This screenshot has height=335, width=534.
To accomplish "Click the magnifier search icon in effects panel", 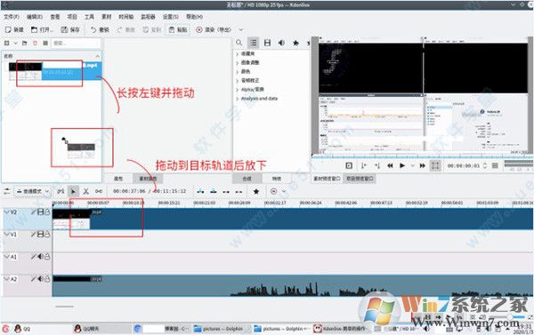I will [239, 43].
